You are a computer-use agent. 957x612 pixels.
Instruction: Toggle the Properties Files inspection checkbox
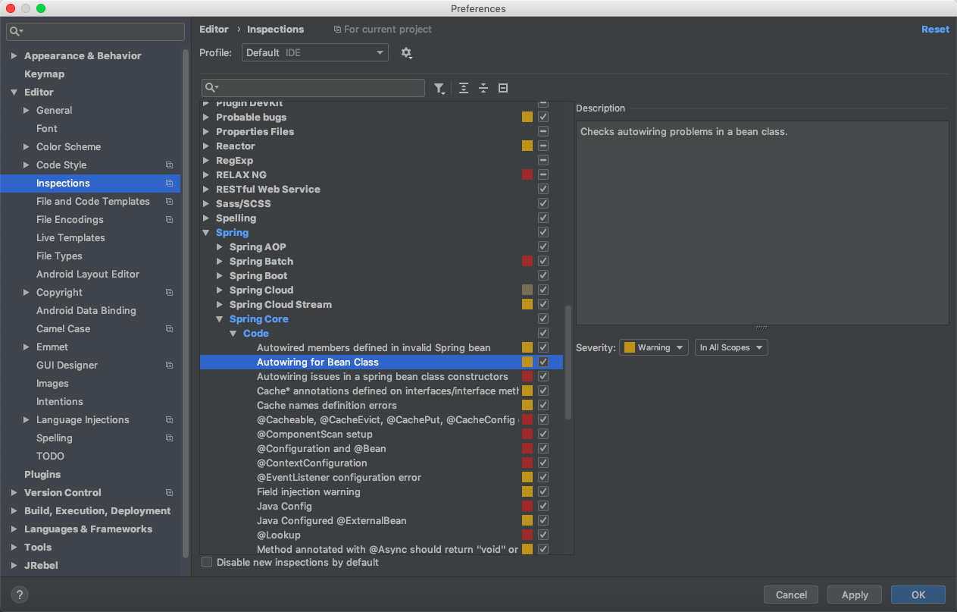[x=543, y=132]
